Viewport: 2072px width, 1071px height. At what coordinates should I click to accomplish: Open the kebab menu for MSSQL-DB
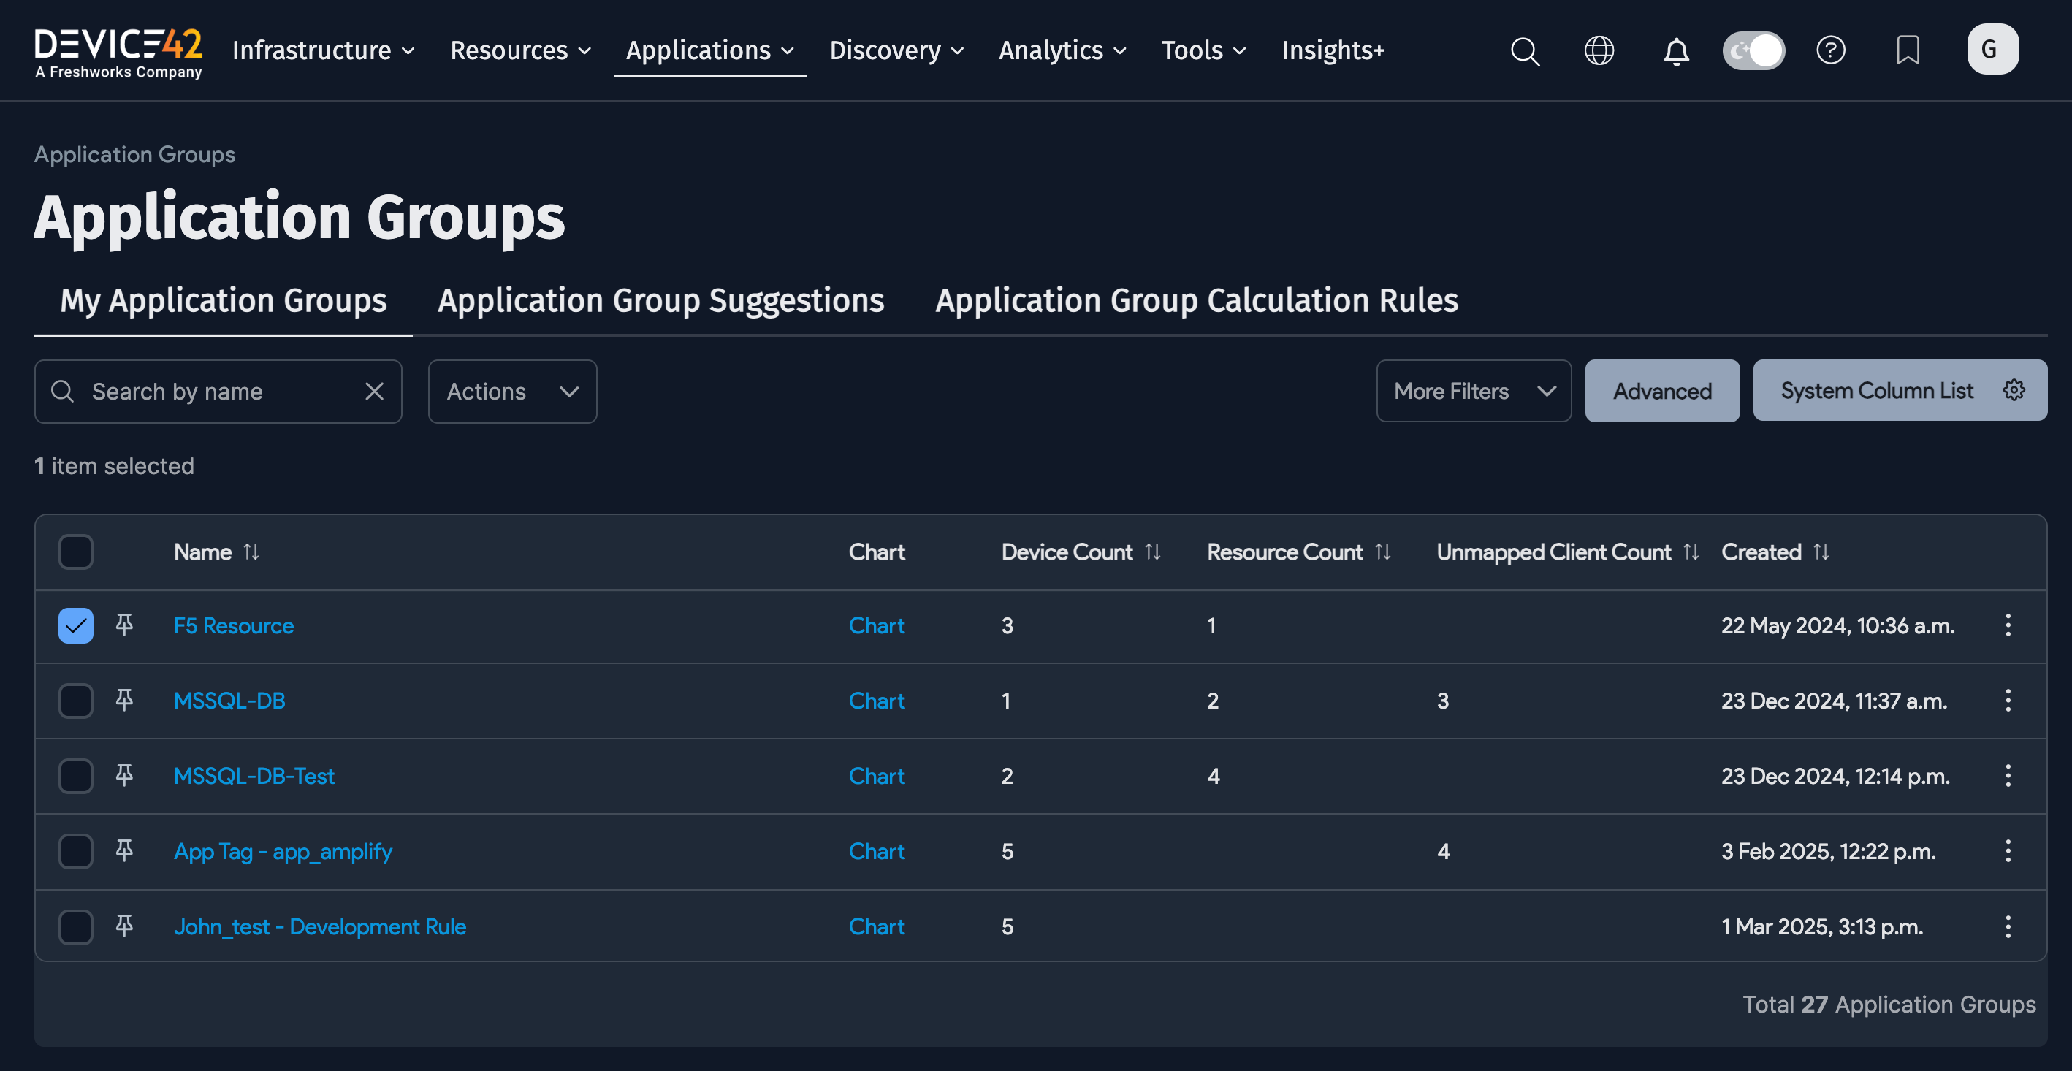click(x=2008, y=701)
